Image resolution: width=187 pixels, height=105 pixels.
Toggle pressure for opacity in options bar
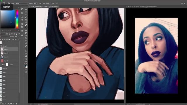coord(40,3)
